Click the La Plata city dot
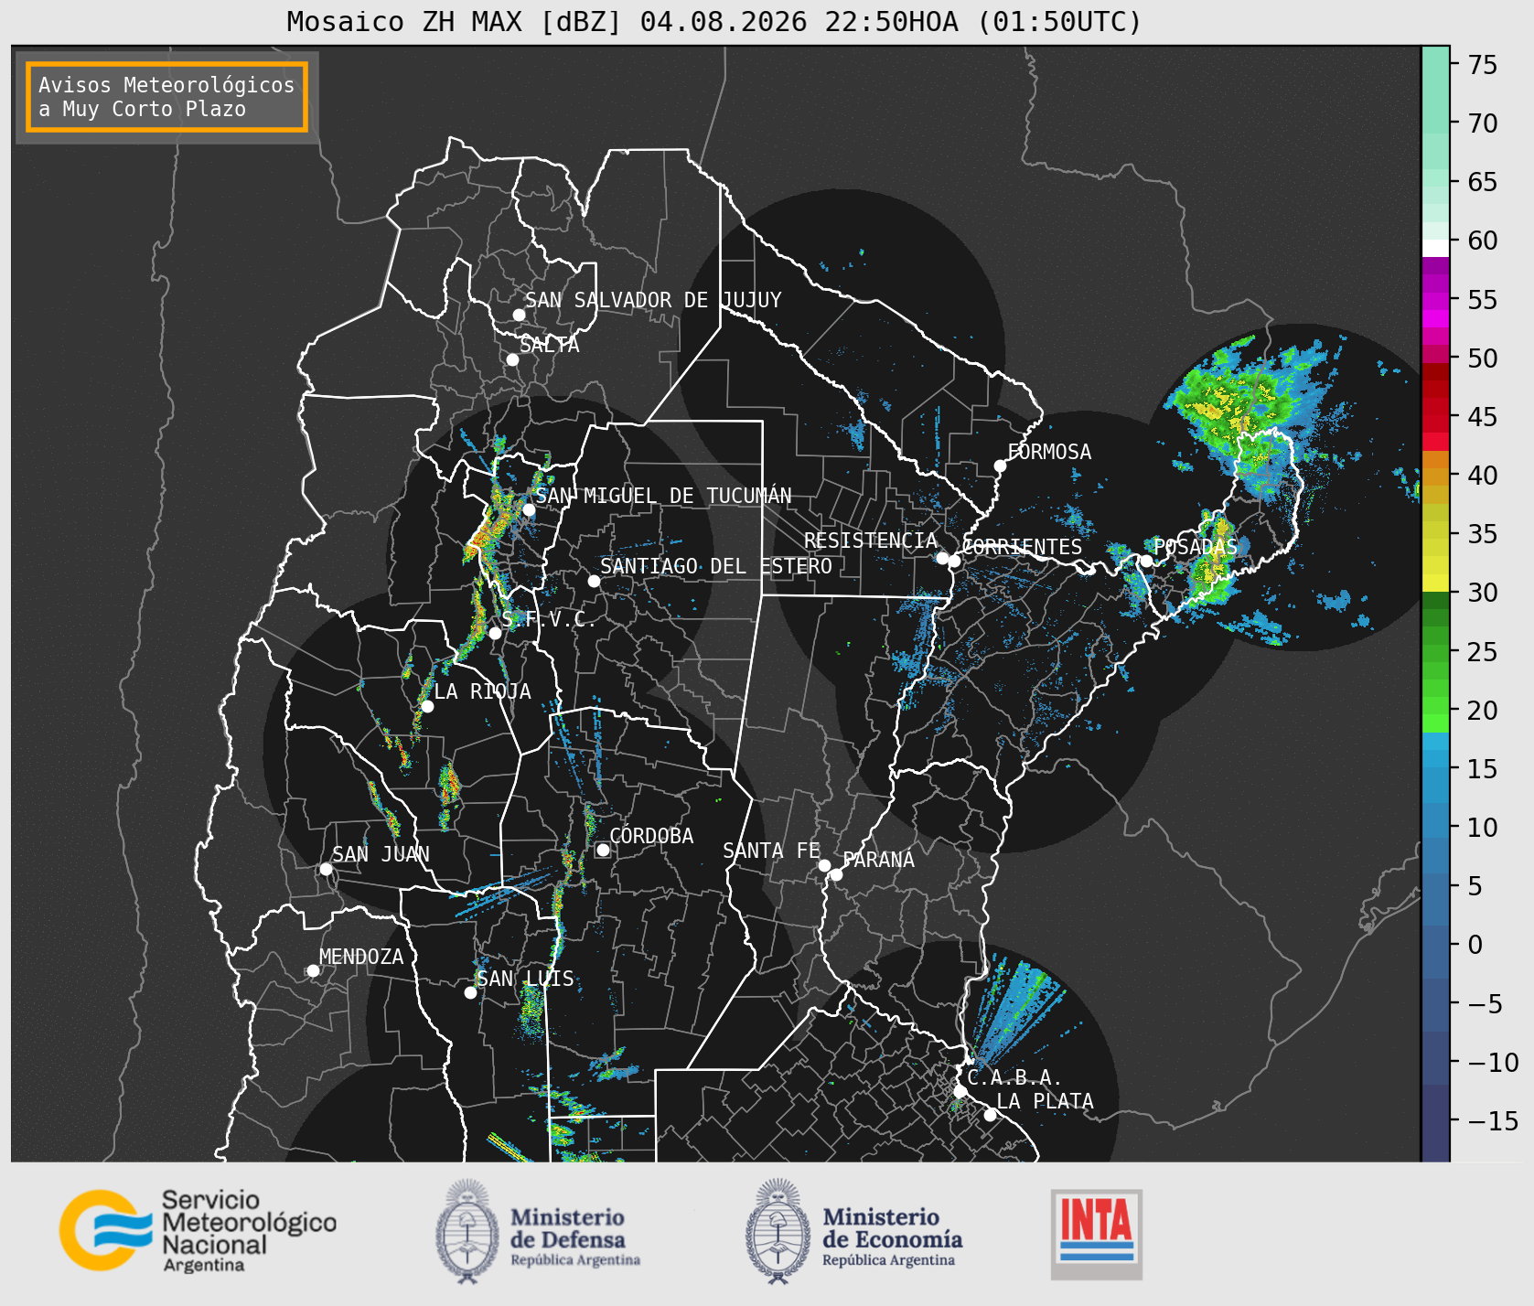This screenshot has width=1534, height=1306. pos(990,1115)
